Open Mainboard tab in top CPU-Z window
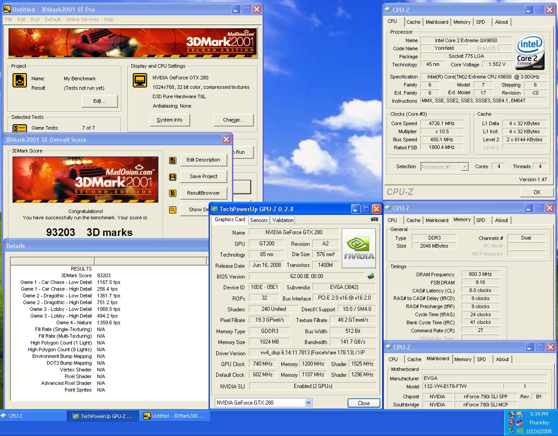 click(x=437, y=22)
